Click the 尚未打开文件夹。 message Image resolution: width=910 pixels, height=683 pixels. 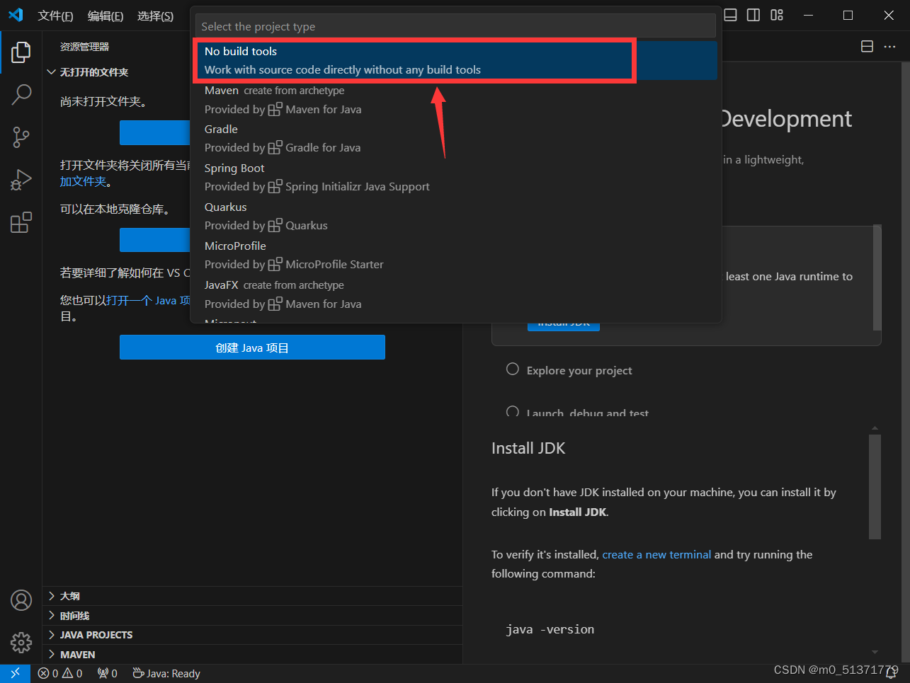[103, 101]
